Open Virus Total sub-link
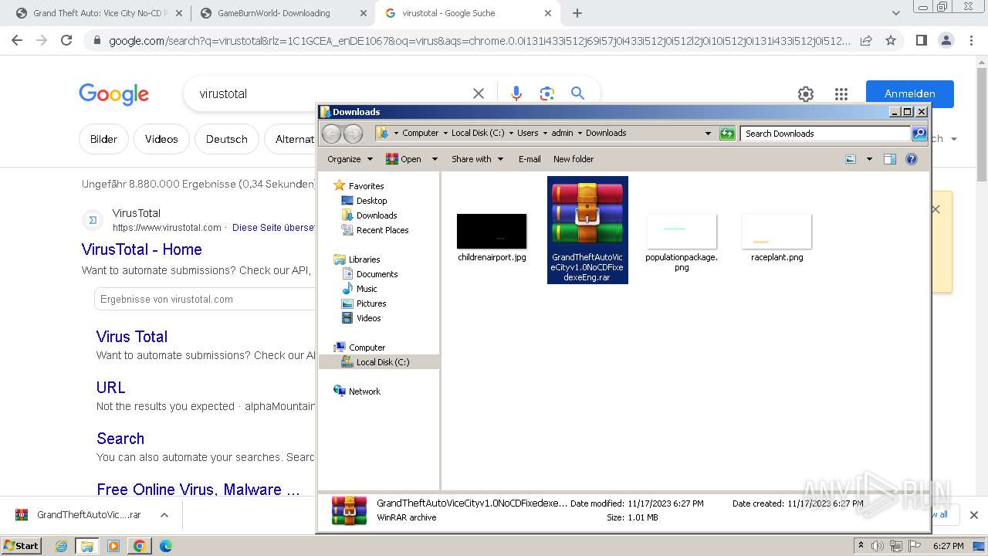 pyautogui.click(x=132, y=337)
